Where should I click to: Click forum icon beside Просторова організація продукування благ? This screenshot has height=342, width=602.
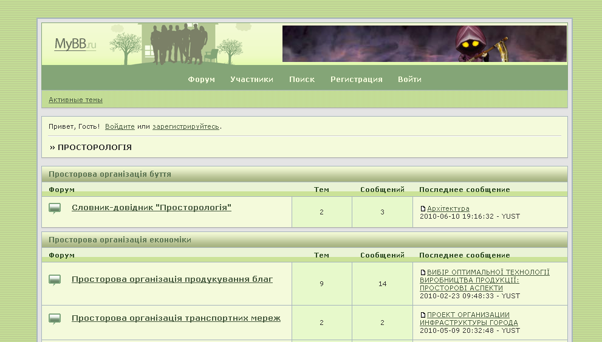[x=55, y=280]
